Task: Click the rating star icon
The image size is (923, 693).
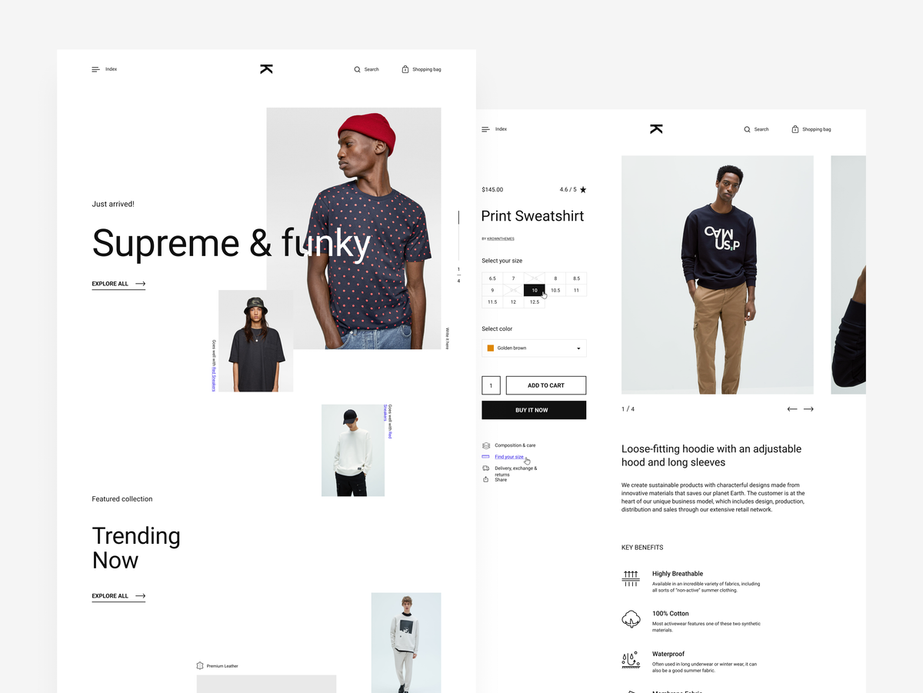Action: coord(583,189)
